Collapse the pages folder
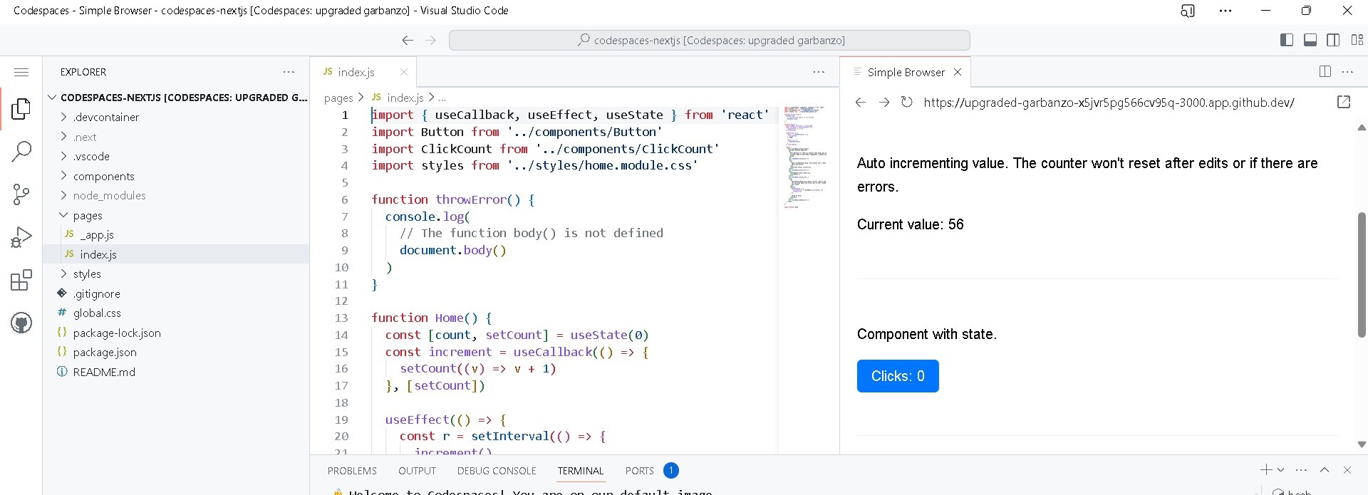Viewport: 1368px width, 495px height. (x=88, y=216)
